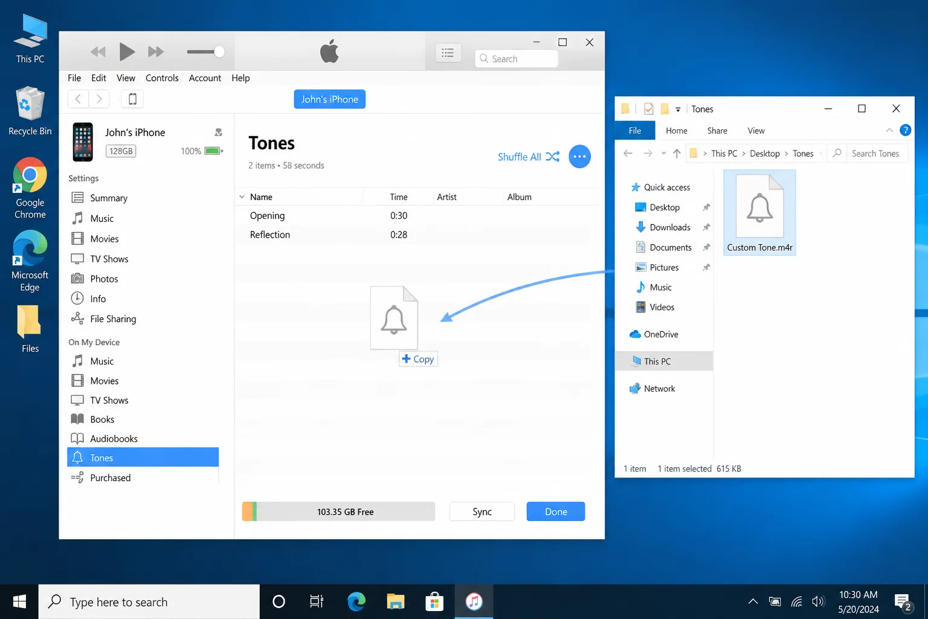Select Tones under On My Device

pos(143,458)
